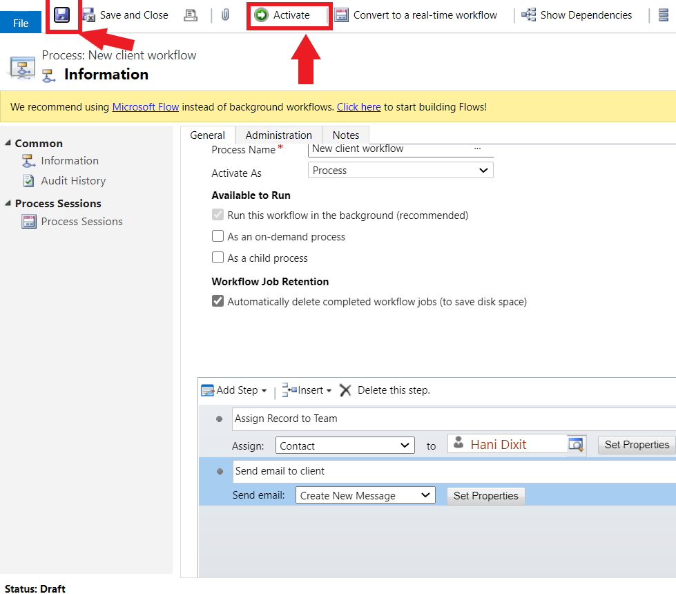The height and width of the screenshot is (594, 676).
Task: Click the print icon in toolbar
Action: coord(191,15)
